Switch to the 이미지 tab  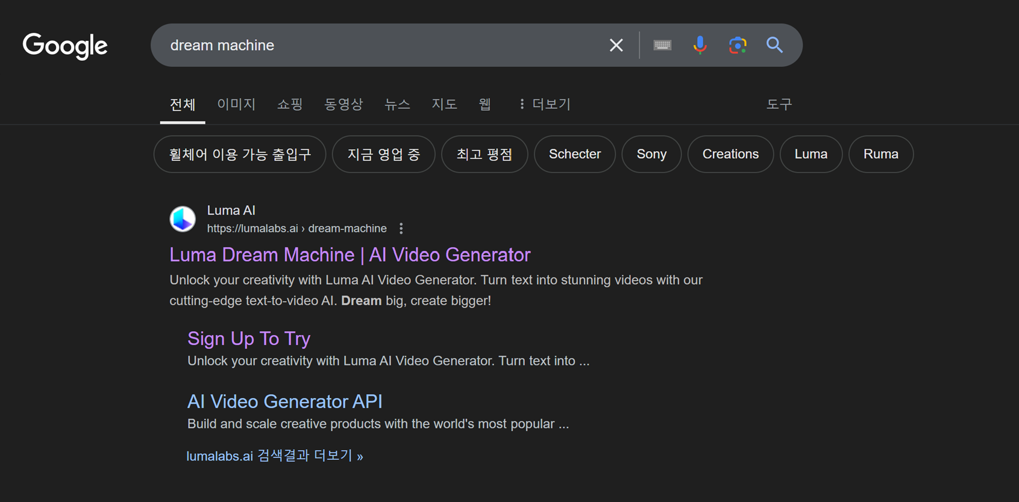pos(236,104)
